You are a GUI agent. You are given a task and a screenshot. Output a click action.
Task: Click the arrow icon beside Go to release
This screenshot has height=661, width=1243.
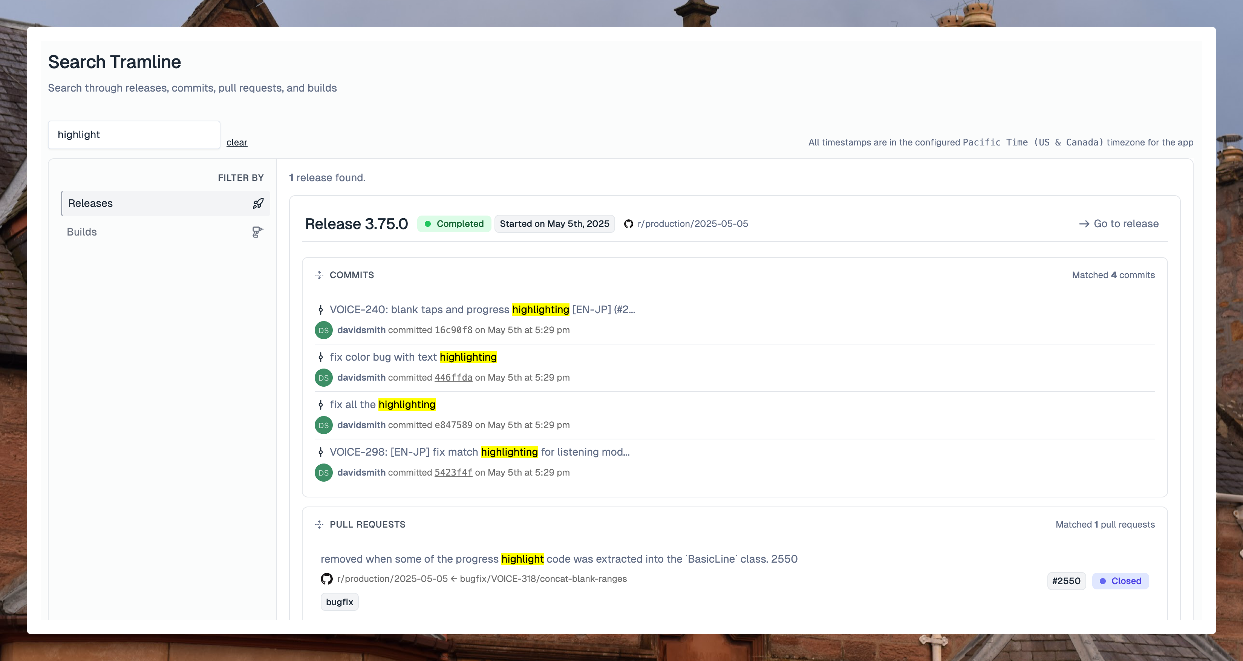(x=1084, y=224)
